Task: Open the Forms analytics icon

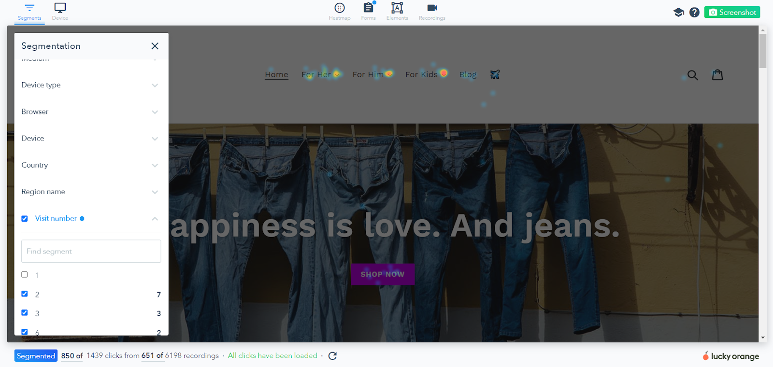Action: point(368,8)
